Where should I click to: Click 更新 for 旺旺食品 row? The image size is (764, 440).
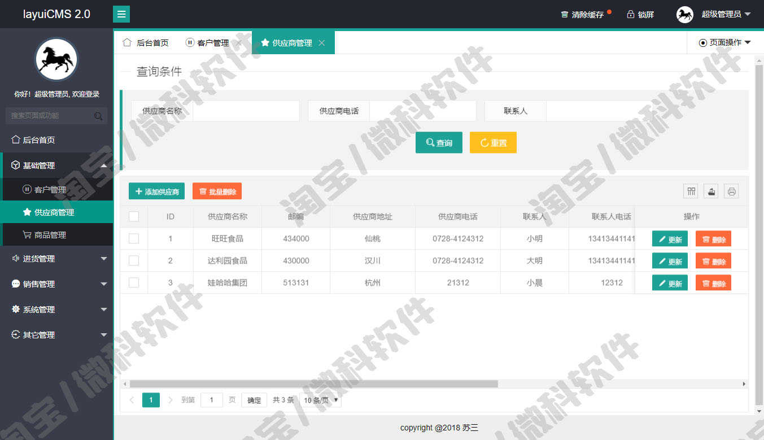point(670,239)
